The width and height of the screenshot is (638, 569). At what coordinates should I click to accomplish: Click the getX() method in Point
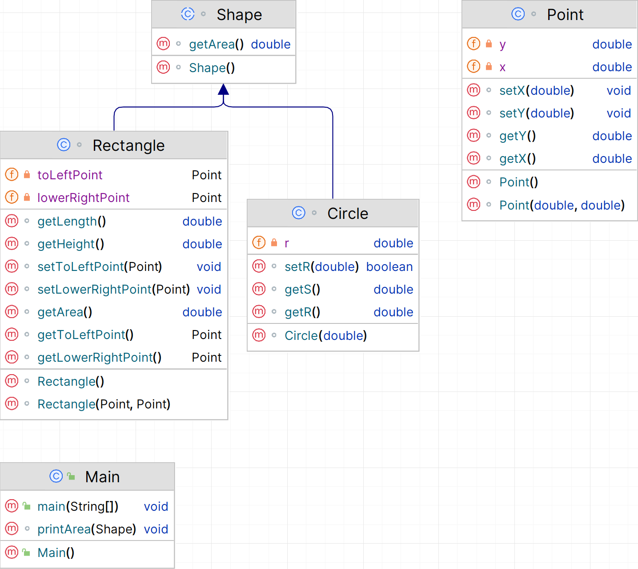(x=517, y=158)
